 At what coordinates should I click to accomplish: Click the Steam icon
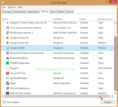click(7, 83)
